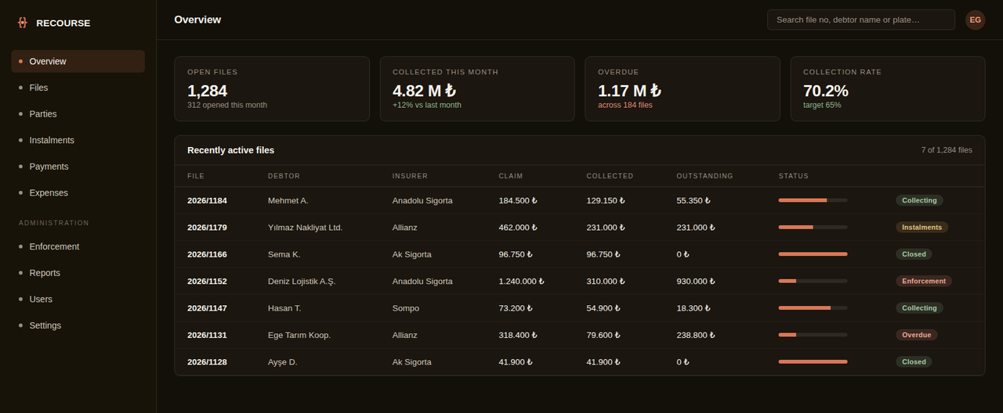Open the Parties section
Viewport: 1003px width, 413px height.
pos(78,113)
